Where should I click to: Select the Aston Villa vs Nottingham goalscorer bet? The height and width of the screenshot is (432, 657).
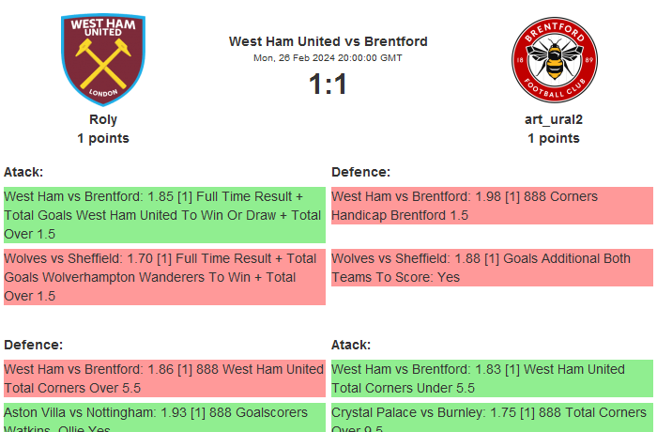[164, 419]
